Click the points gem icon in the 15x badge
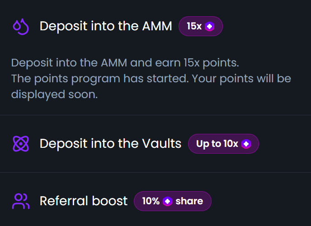 (209, 27)
